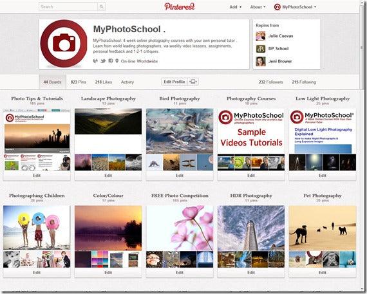
Task: Open the Photo Tips & Tutorials board title
Action: tap(37, 98)
